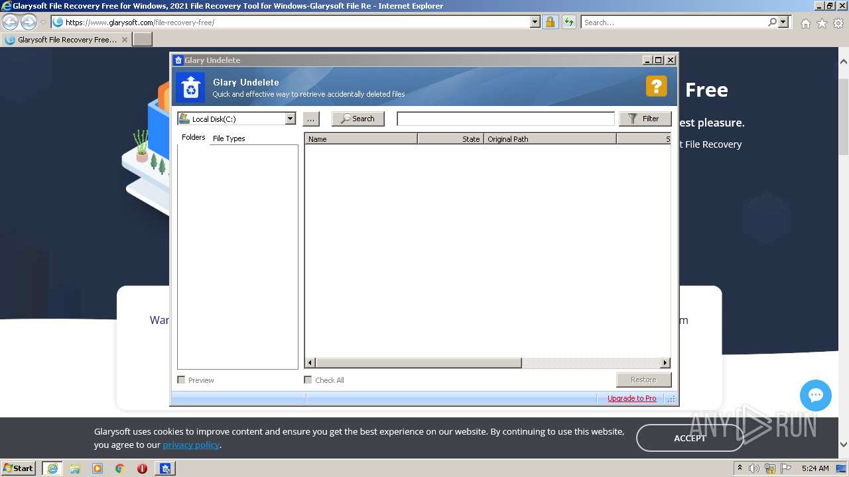Open the security lock icon report
This screenshot has height=477, width=849.
click(550, 22)
